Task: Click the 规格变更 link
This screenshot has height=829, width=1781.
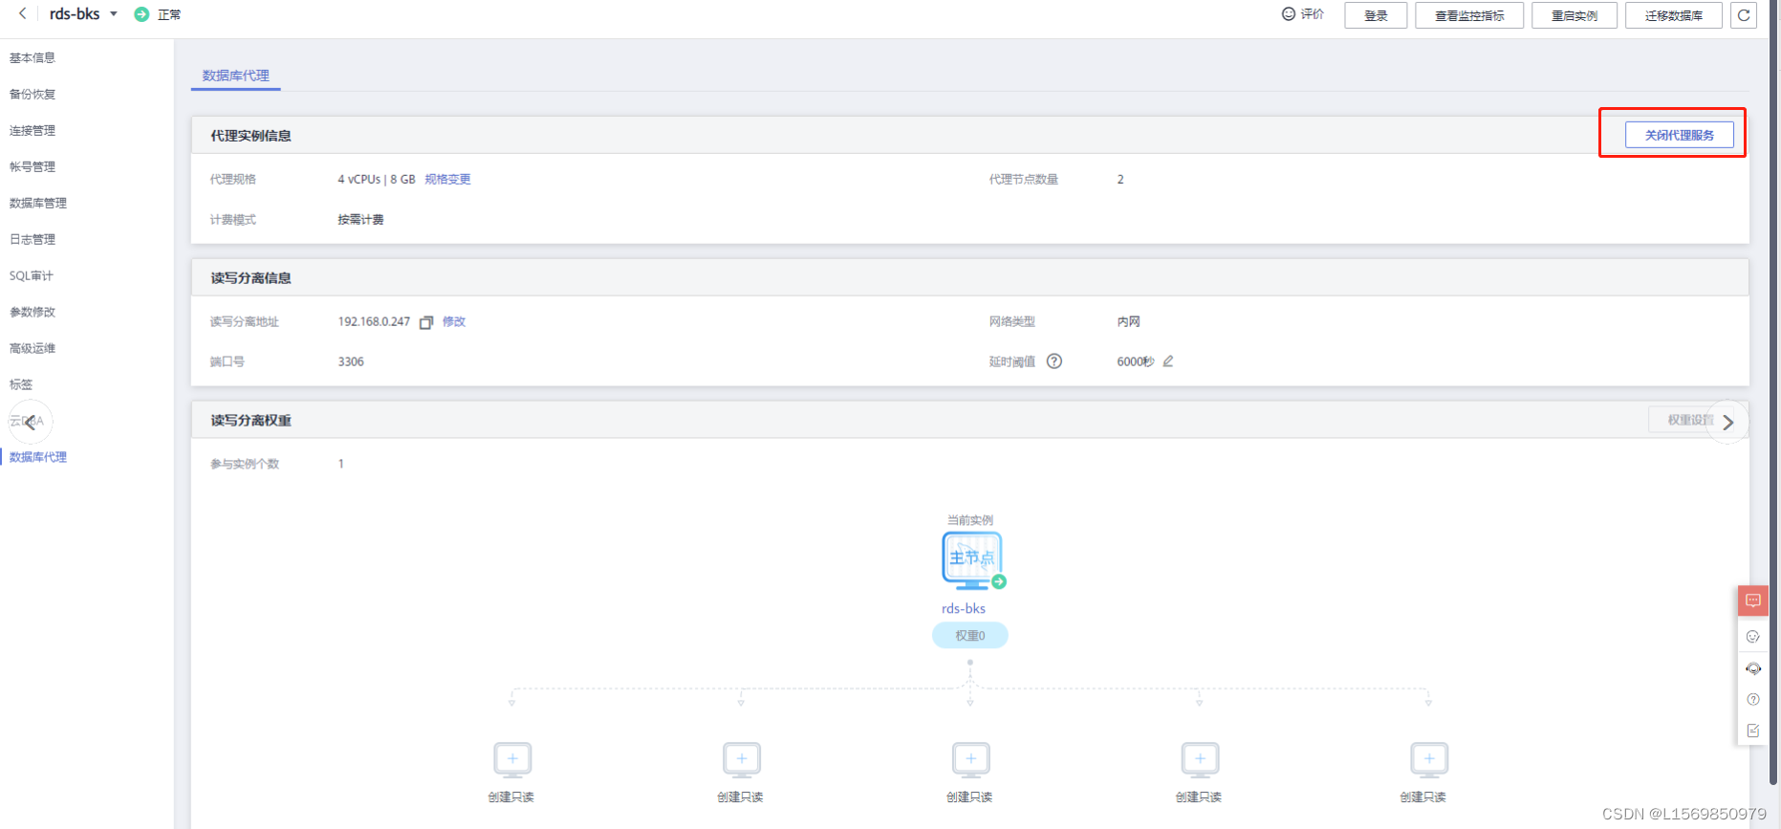Action: click(x=447, y=180)
